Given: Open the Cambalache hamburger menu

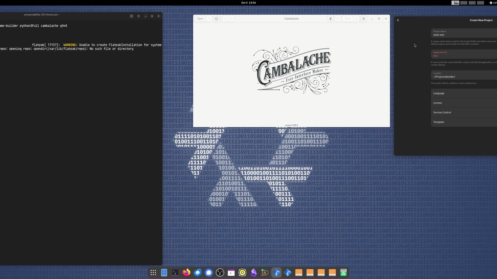Looking at the screenshot, I should (x=364, y=19).
